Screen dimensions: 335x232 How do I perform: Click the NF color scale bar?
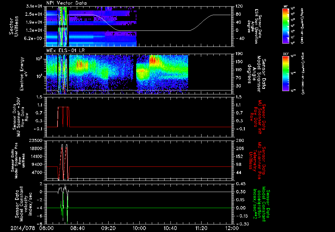tap(286, 26)
